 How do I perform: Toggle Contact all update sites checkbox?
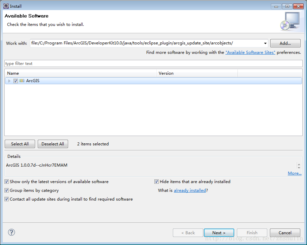[7, 199]
